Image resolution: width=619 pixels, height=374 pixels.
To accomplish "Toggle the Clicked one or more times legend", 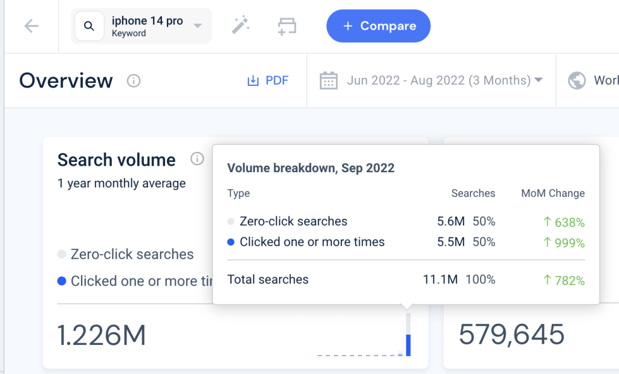I will pyautogui.click(x=135, y=281).
